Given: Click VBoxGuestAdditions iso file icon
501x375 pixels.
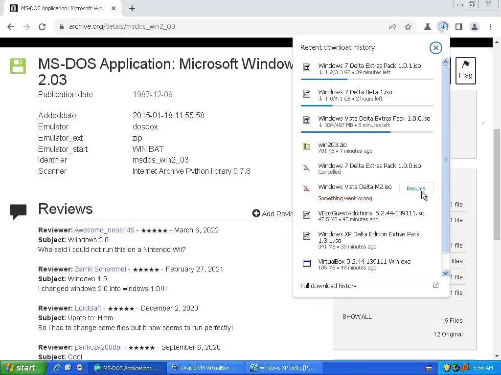Looking at the screenshot, I should [306, 215].
